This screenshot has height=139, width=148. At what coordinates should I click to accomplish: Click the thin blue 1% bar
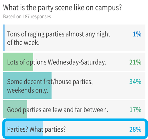[x=4, y=38]
